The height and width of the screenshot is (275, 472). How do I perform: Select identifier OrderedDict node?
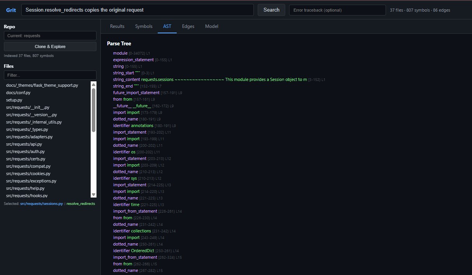pyautogui.click(x=146, y=251)
